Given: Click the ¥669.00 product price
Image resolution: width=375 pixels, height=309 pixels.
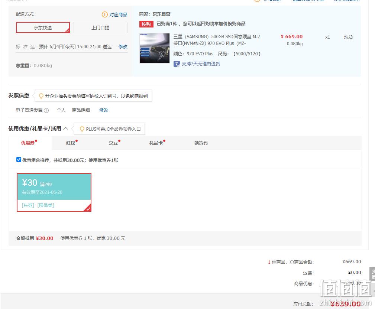Looking at the screenshot, I should pos(291,36).
